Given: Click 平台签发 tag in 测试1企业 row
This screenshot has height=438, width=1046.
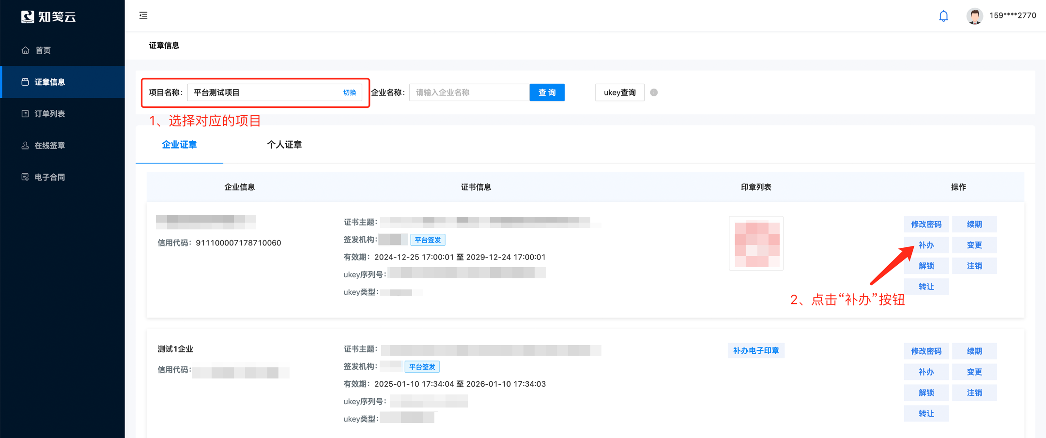Looking at the screenshot, I should [x=422, y=367].
